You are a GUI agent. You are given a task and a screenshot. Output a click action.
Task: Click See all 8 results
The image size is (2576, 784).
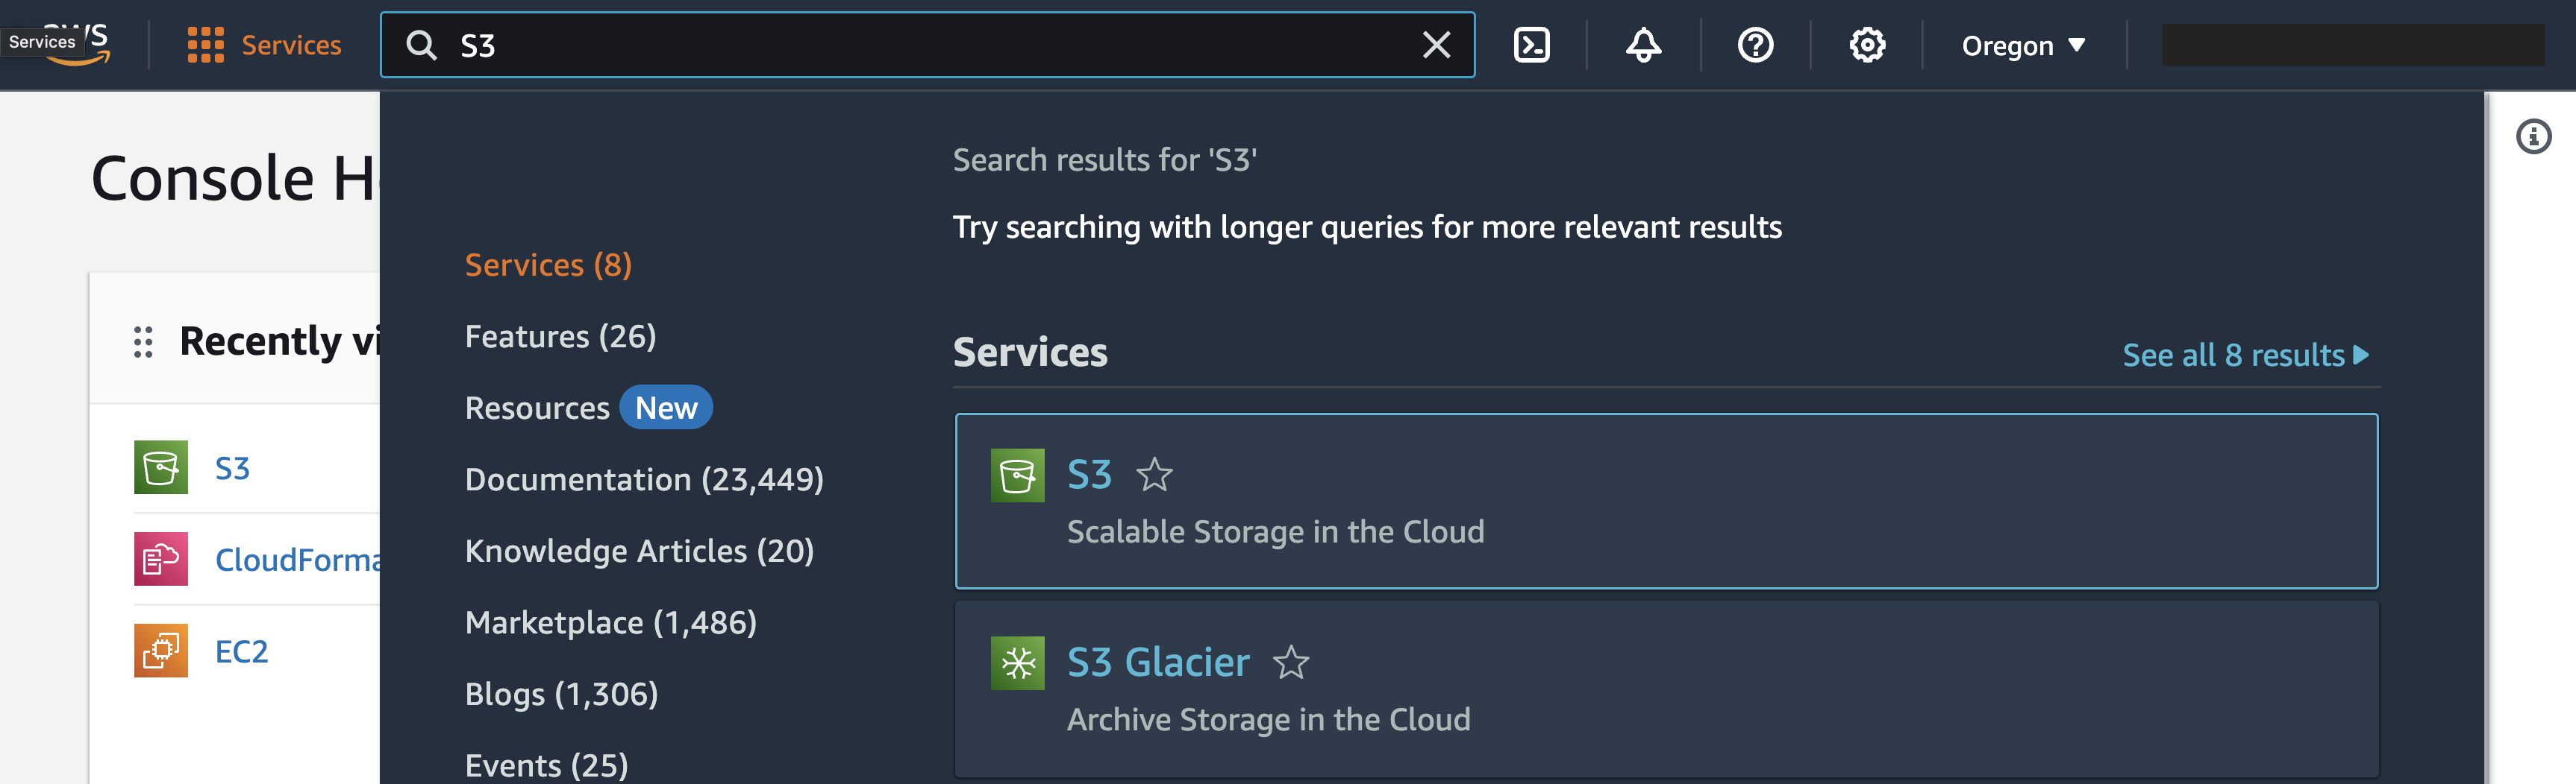coord(2245,355)
